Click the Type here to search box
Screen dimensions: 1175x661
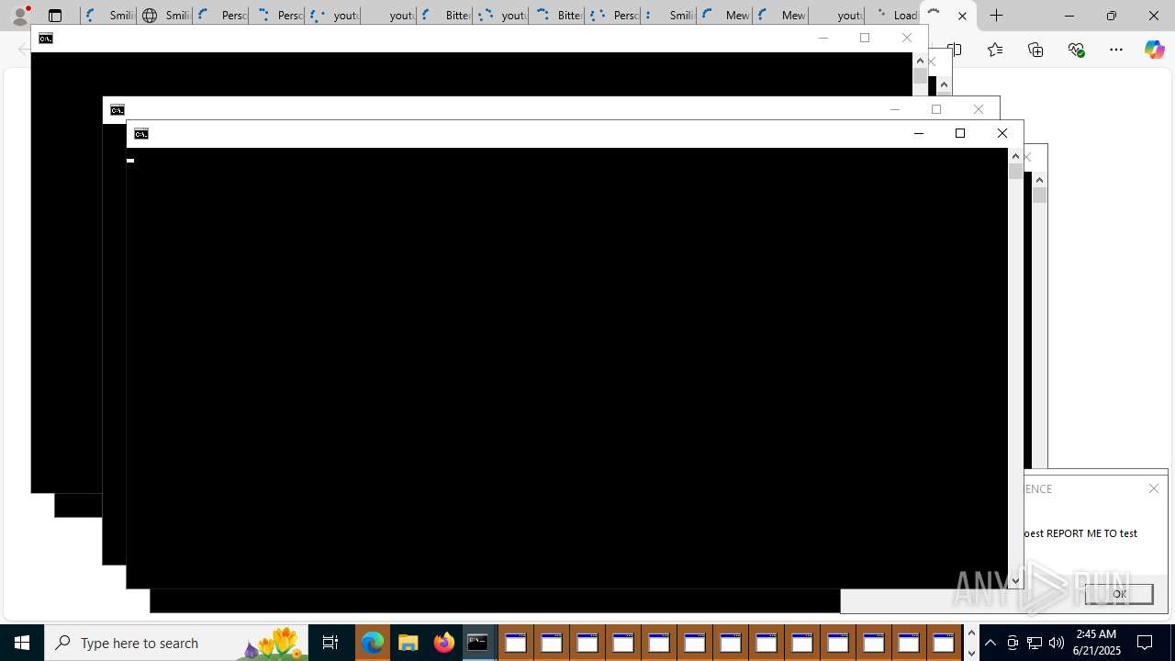pyautogui.click(x=176, y=643)
